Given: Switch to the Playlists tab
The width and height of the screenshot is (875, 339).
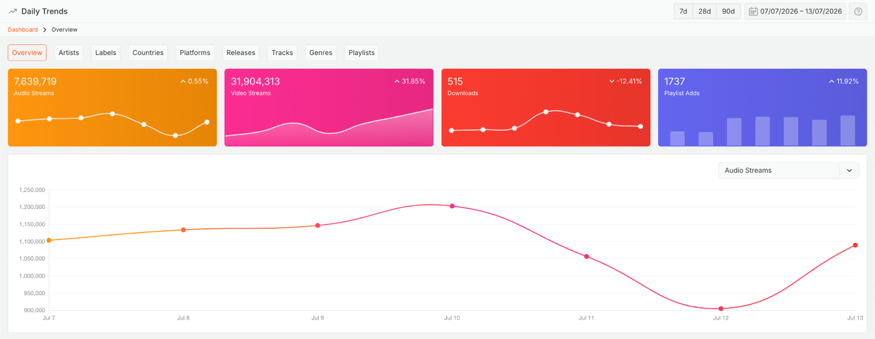Looking at the screenshot, I should click(361, 53).
